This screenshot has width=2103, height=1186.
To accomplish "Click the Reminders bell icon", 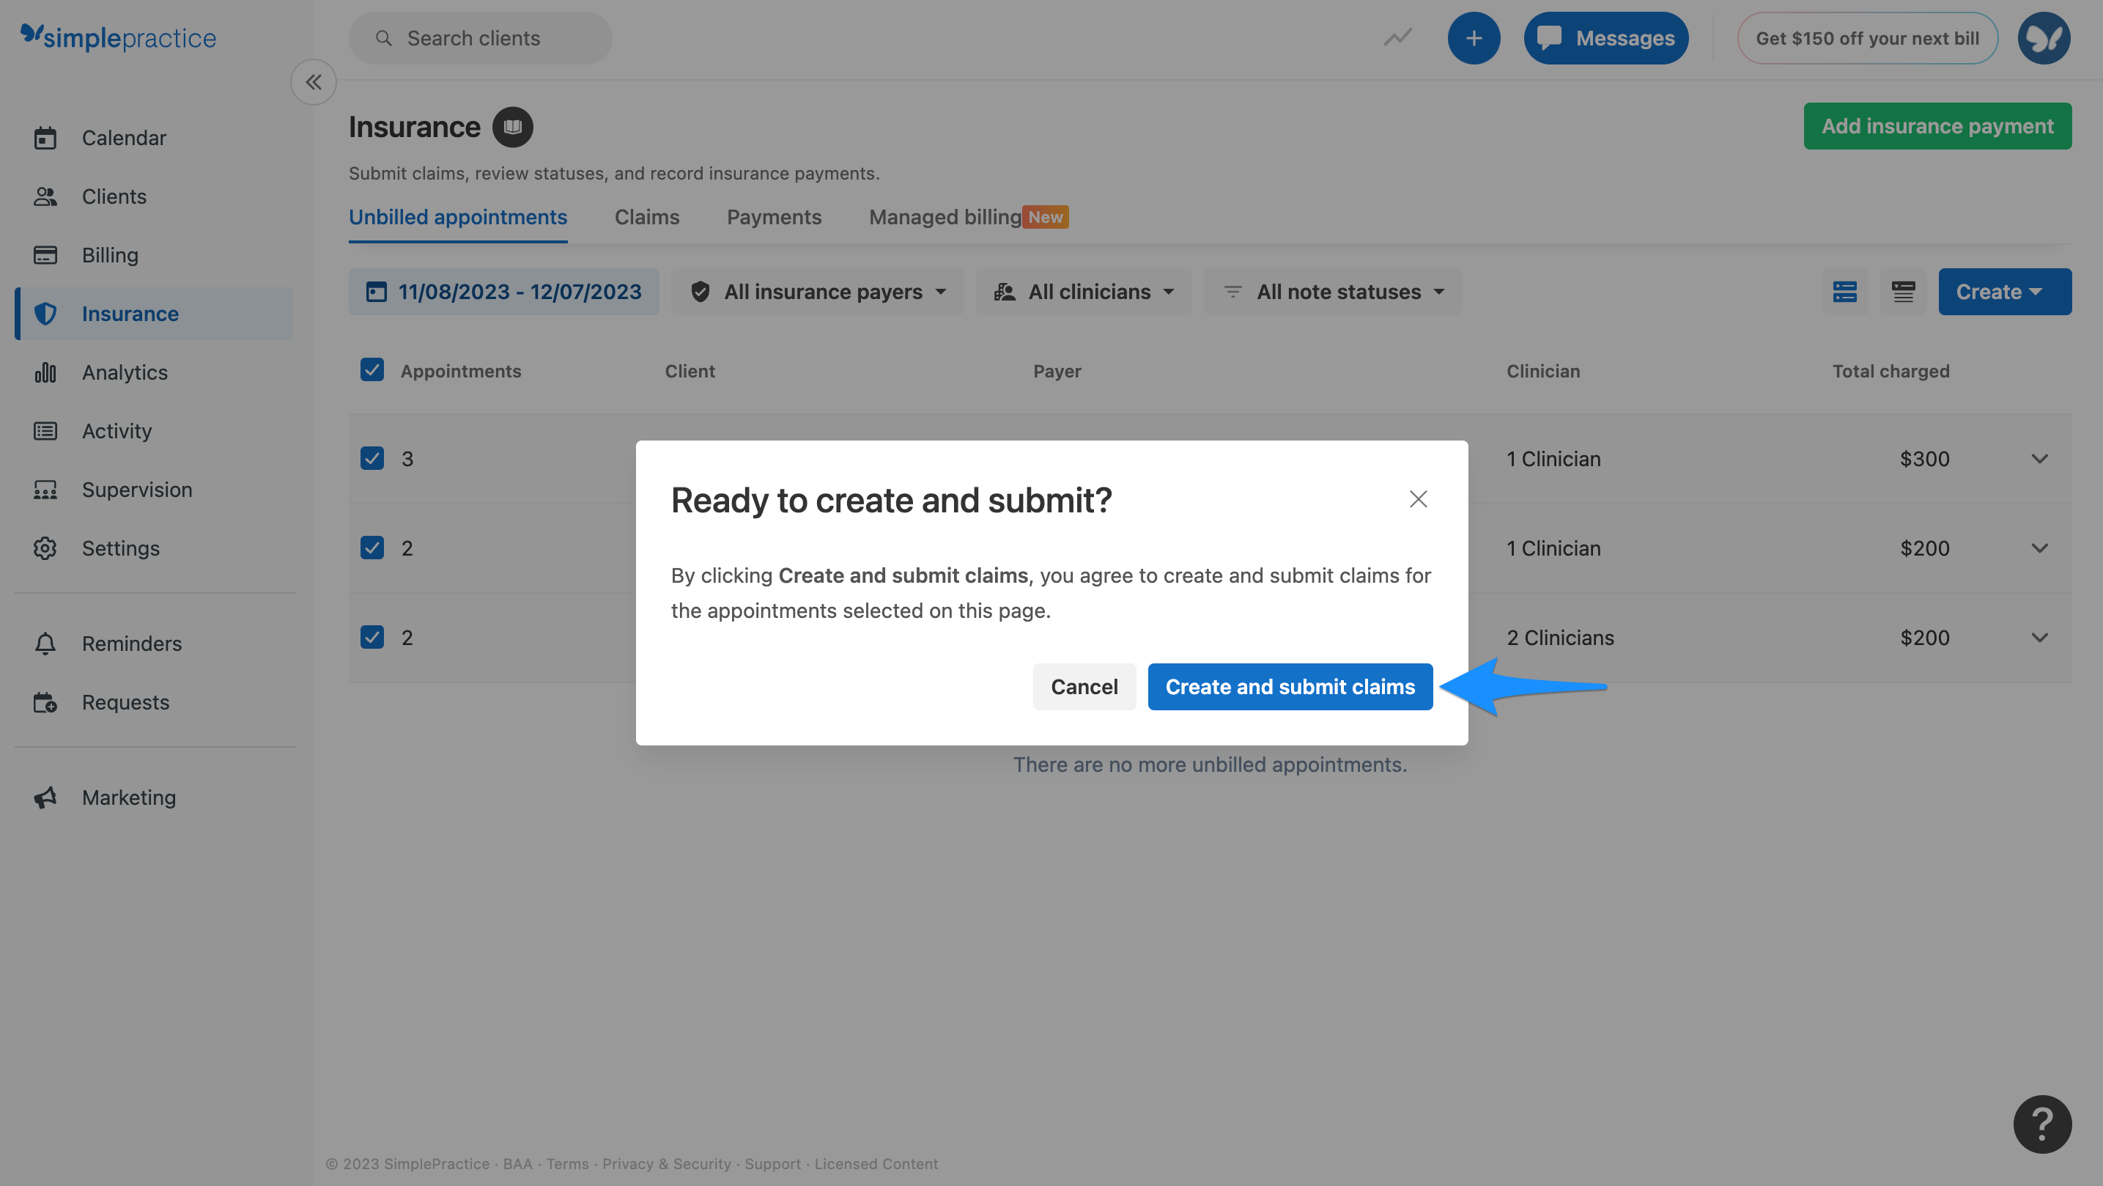I will 45,644.
